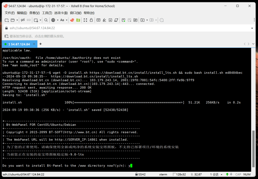The width and height of the screenshot is (258, 179).
Task: Click the new tab group plus icon
Action: pos(143,20)
